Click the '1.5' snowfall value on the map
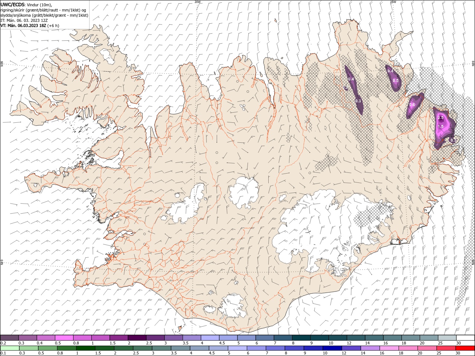Screen dimensions: 475x356 tap(441, 126)
